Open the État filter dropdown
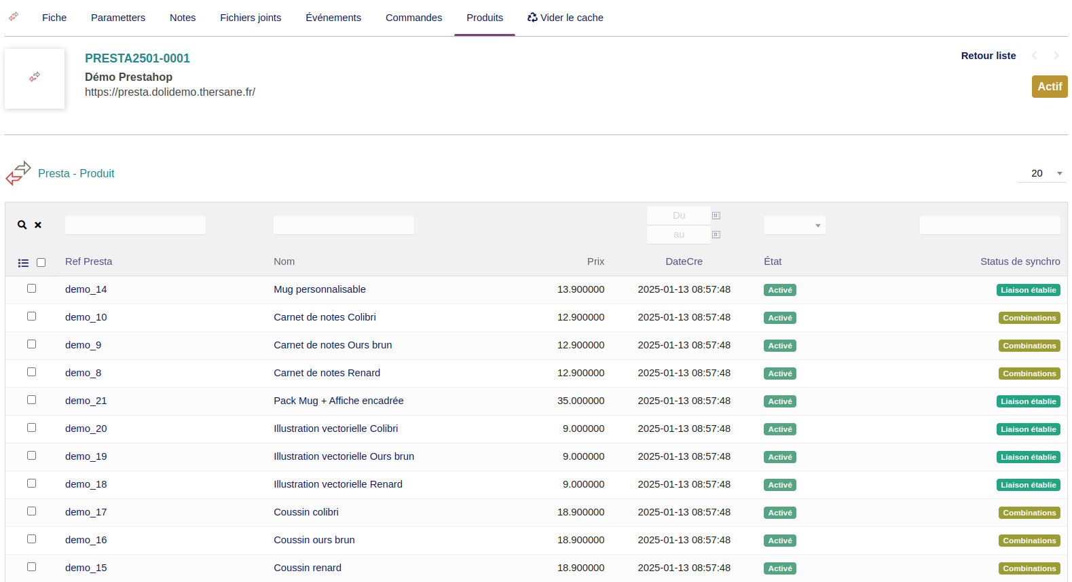1072x582 pixels. 794,225
